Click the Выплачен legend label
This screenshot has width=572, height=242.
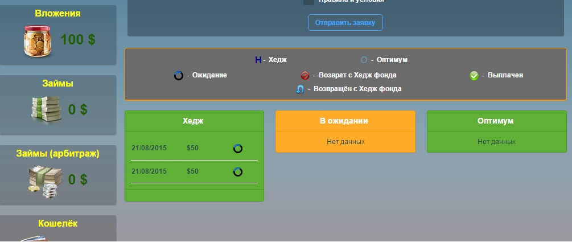tap(505, 75)
